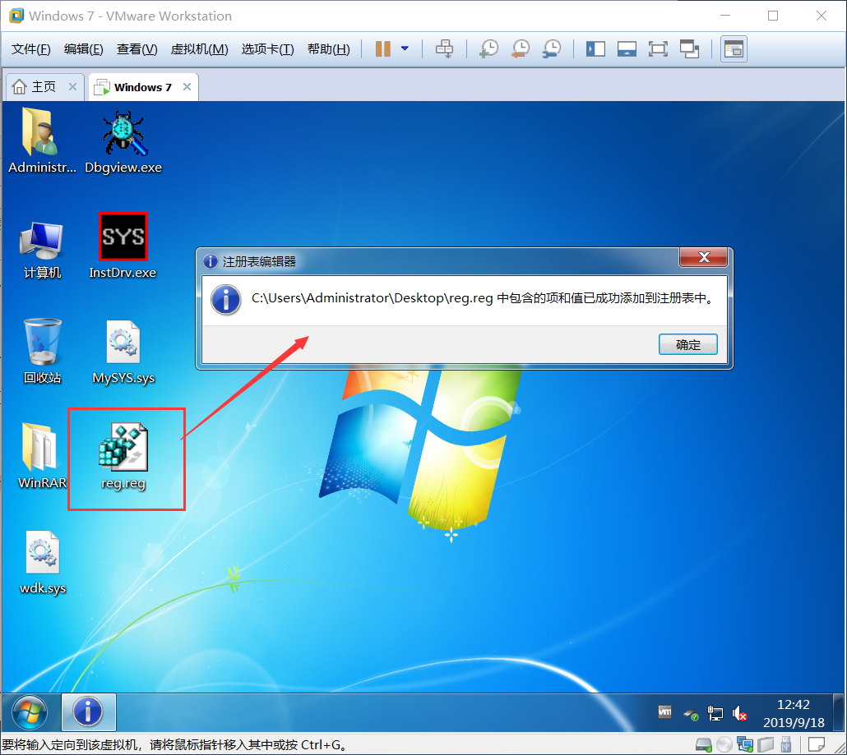Click the muted volume tray icon
847x755 pixels.
tap(739, 714)
